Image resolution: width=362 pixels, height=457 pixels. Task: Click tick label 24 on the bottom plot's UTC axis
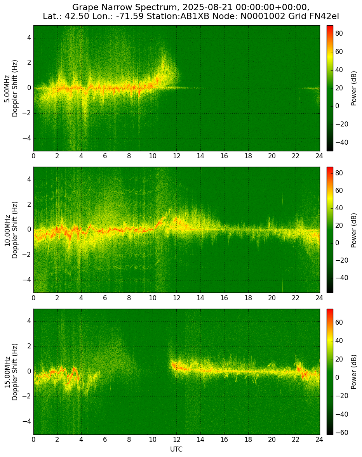pos(319,440)
